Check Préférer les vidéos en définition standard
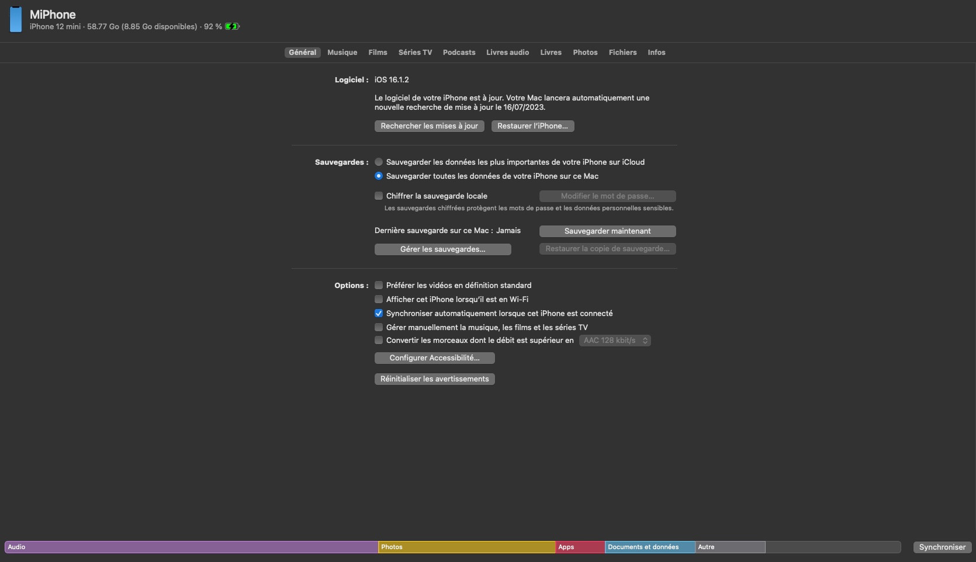This screenshot has height=562, width=976. 379,285
